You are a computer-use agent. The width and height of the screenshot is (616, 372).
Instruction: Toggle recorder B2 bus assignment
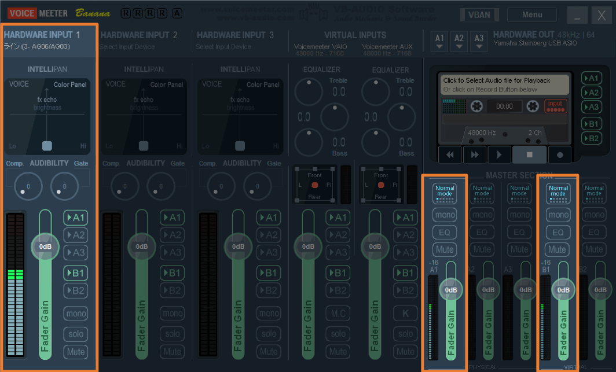591,138
